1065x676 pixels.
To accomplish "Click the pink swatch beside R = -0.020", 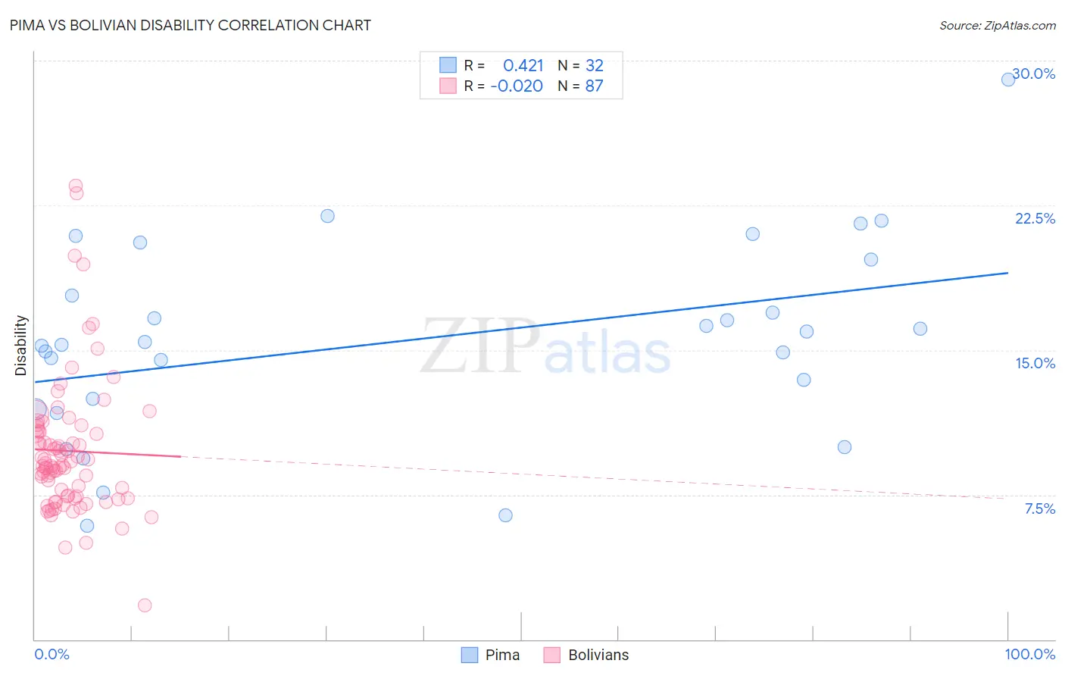I will [448, 86].
